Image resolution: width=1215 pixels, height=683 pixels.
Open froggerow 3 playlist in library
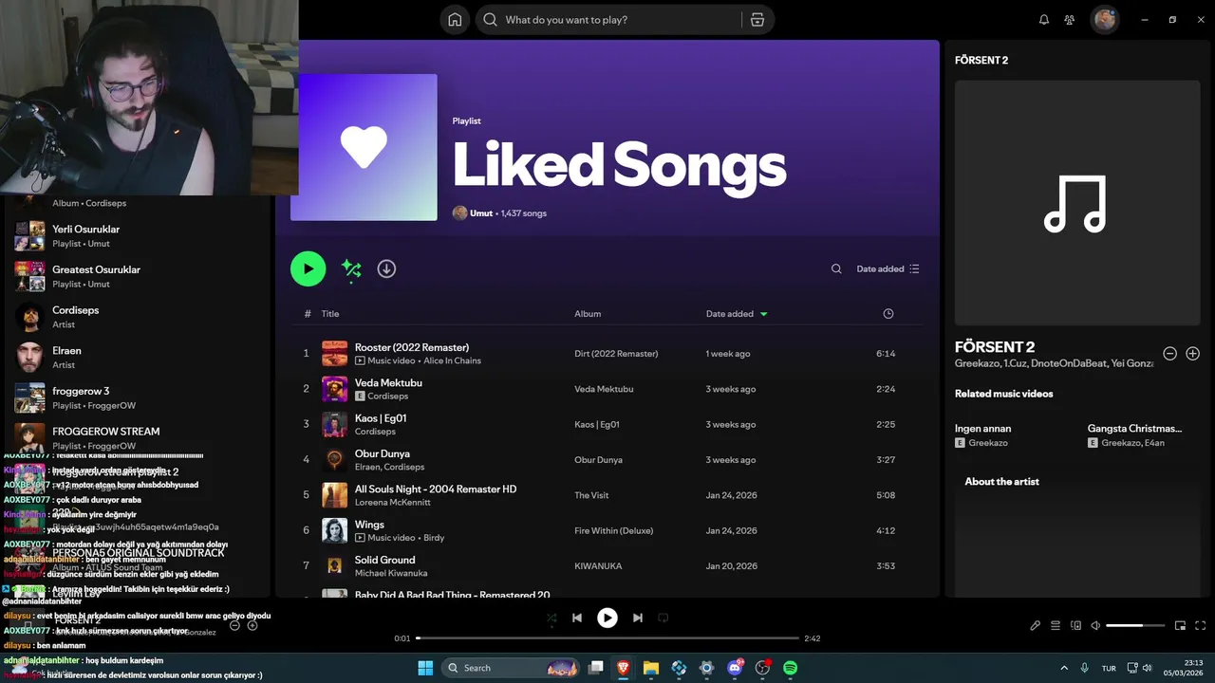click(x=138, y=397)
